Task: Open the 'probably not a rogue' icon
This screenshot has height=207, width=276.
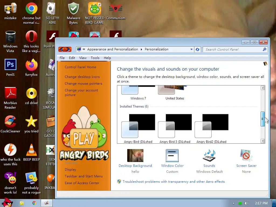Action: coord(31,183)
